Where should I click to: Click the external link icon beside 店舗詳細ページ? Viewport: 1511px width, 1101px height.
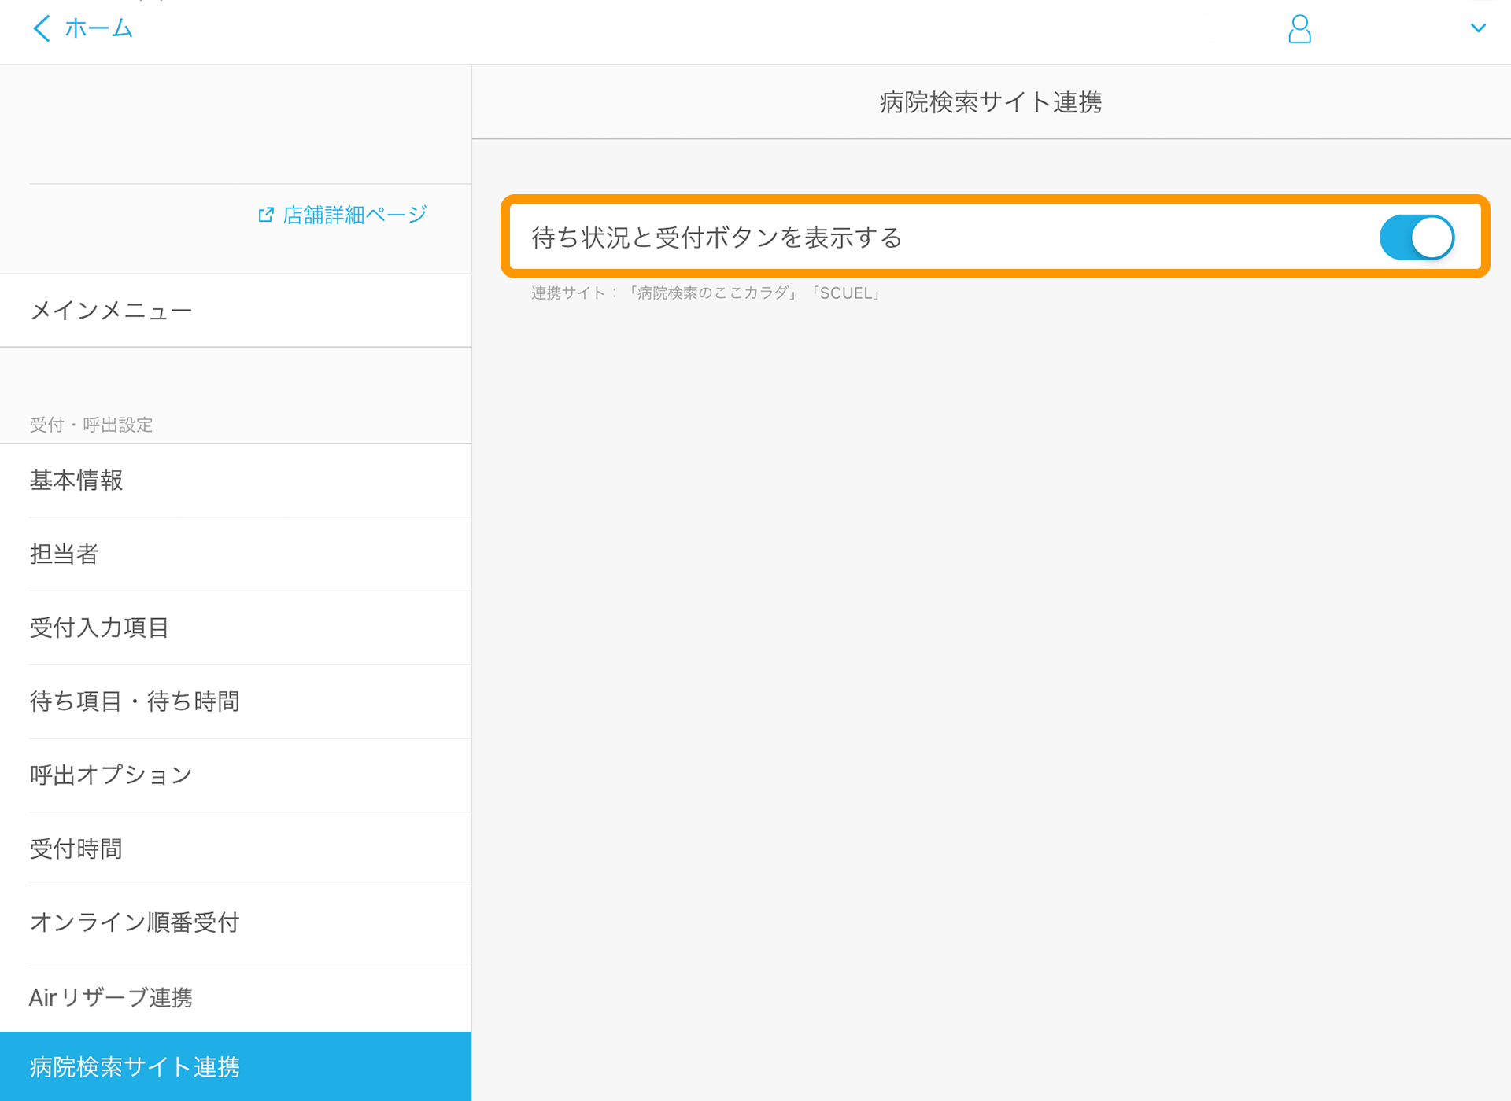pos(267,213)
